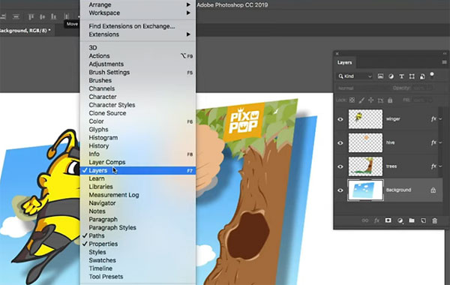
Task: Open the Actions panel from menu
Action: pos(138,56)
